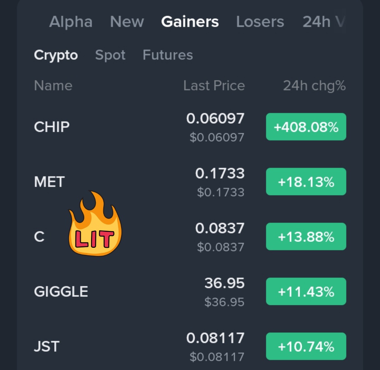Select the Gainers tab
This screenshot has width=380, height=370.
190,22
